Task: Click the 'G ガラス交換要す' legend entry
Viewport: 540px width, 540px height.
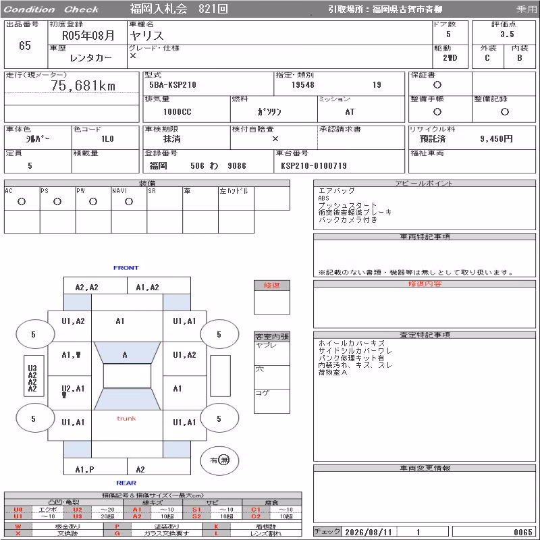Action: (x=153, y=533)
